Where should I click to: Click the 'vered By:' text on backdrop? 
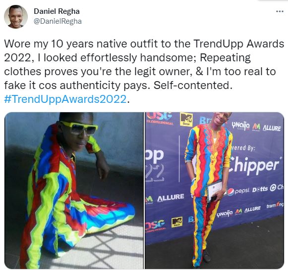click(243, 148)
